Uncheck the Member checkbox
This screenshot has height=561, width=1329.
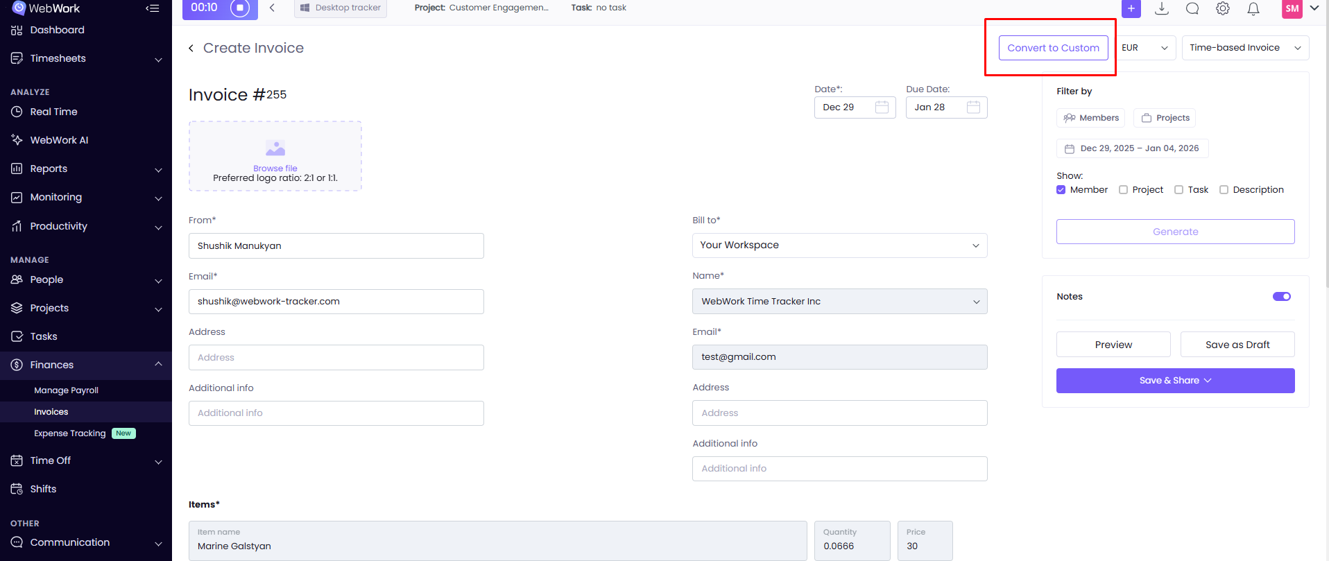(1061, 190)
